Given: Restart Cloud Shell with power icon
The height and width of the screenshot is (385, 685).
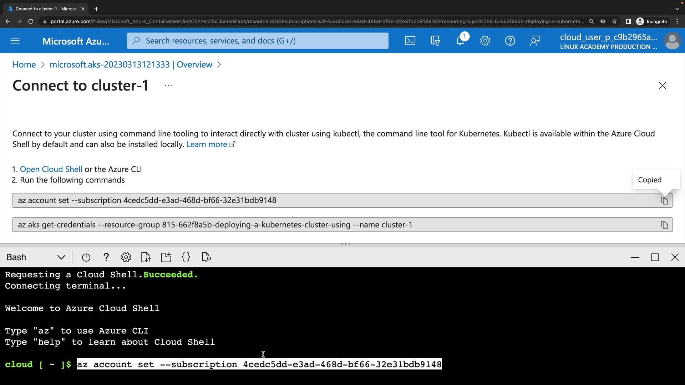Looking at the screenshot, I should pos(86,257).
